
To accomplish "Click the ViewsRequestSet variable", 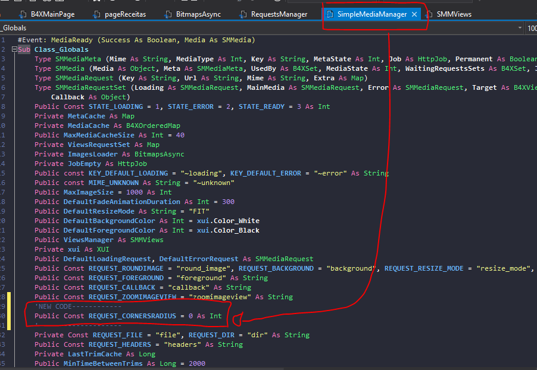I will click(x=99, y=145).
